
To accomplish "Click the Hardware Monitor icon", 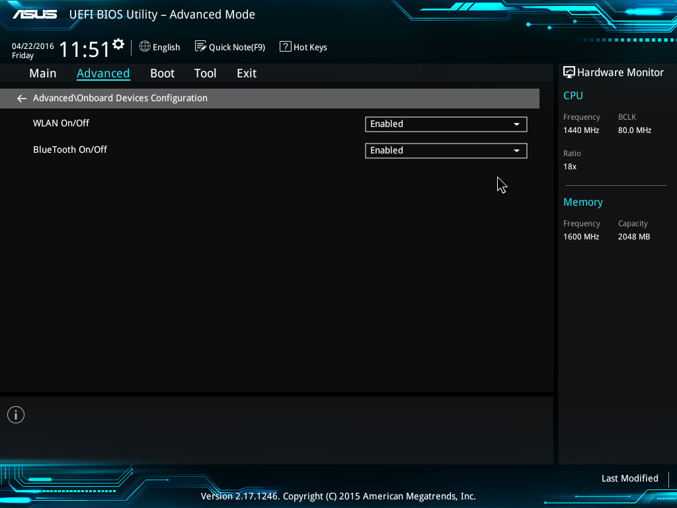I will pos(569,72).
